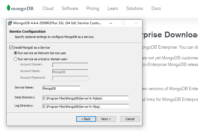Open the Pricing menu item
The image size is (198, 133).
tap(93, 9)
